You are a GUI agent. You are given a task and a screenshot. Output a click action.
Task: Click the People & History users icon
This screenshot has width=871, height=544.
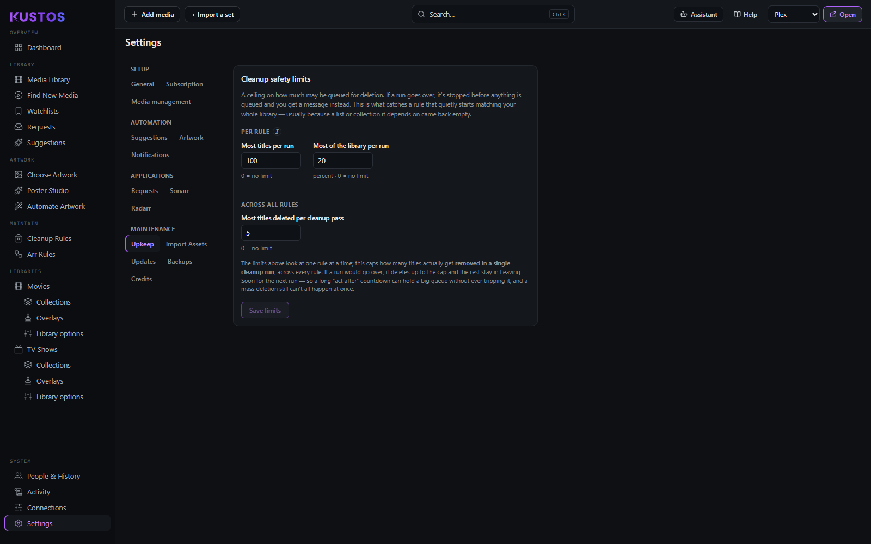click(19, 476)
